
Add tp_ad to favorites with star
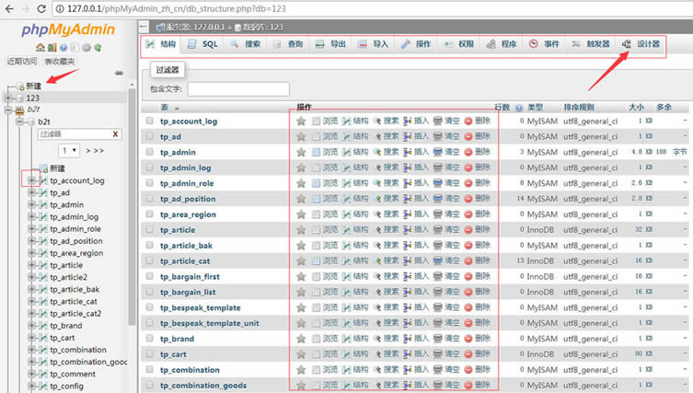(301, 136)
